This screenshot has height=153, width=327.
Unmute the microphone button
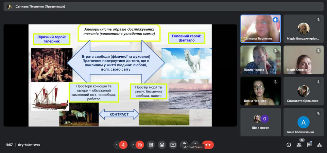tap(123, 145)
